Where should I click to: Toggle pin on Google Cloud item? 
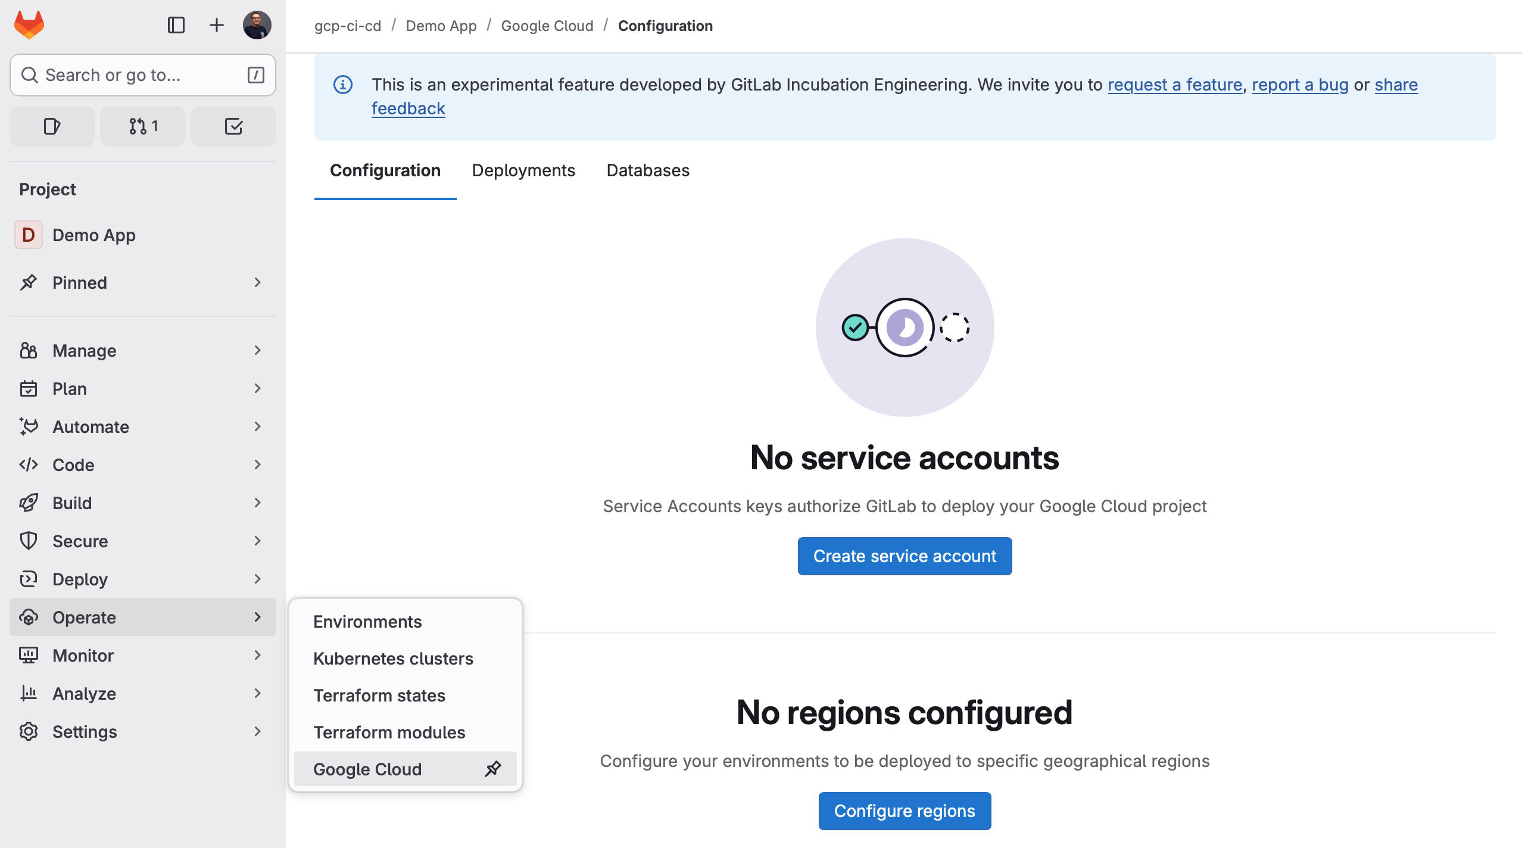pyautogui.click(x=493, y=769)
